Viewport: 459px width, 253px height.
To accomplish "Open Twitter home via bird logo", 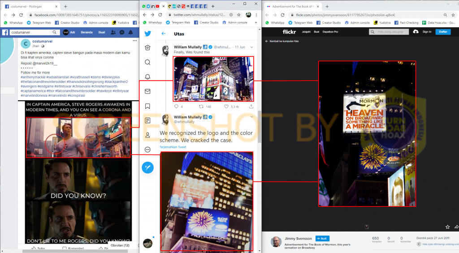I will click(x=148, y=34).
